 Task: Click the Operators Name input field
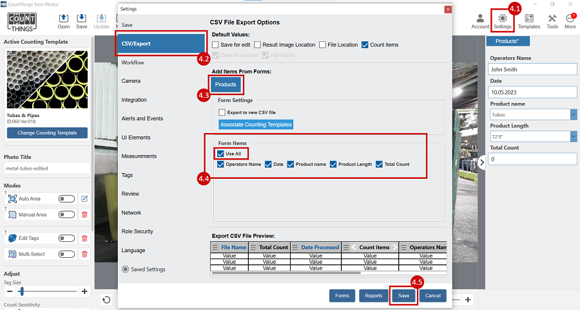point(532,69)
